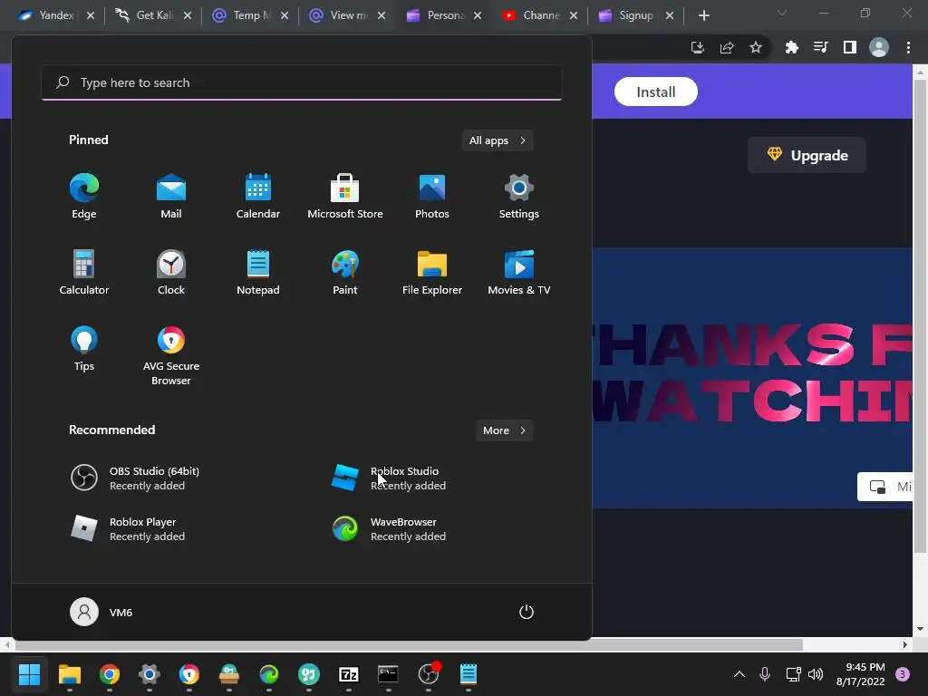Open the tab search dropdown
The image size is (928, 696).
782,13
